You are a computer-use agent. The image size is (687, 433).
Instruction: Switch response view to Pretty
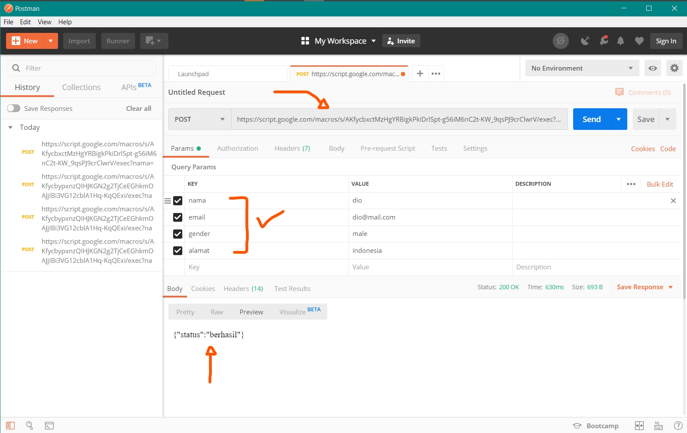[x=185, y=312]
